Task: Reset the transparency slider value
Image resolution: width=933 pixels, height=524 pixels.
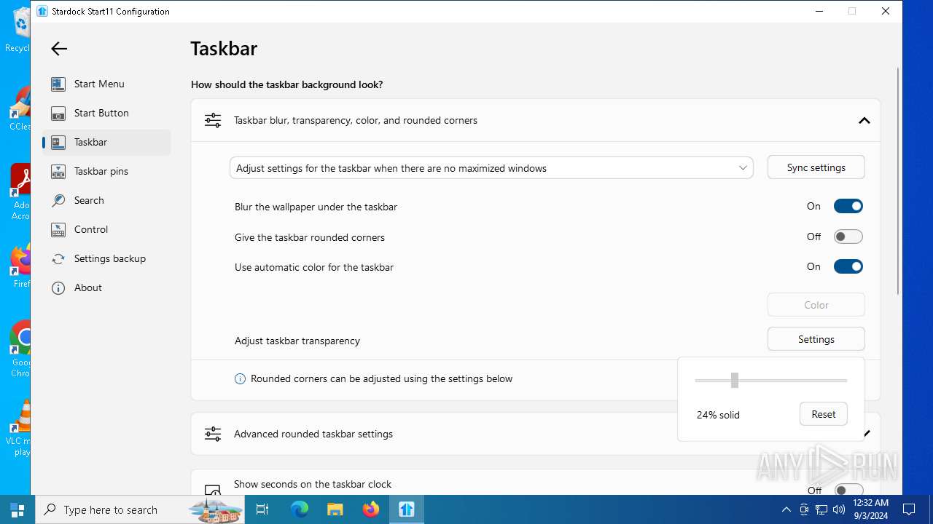Action: 824,414
